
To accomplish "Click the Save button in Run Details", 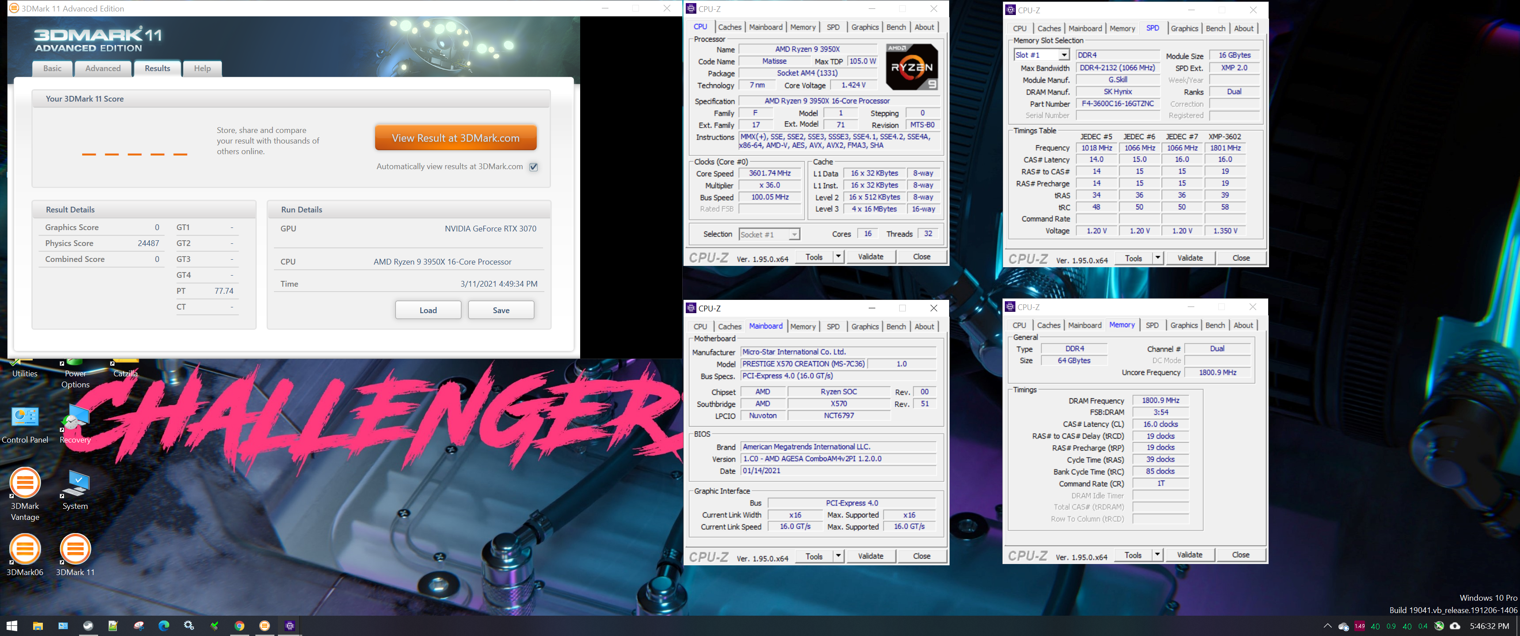I will (501, 310).
